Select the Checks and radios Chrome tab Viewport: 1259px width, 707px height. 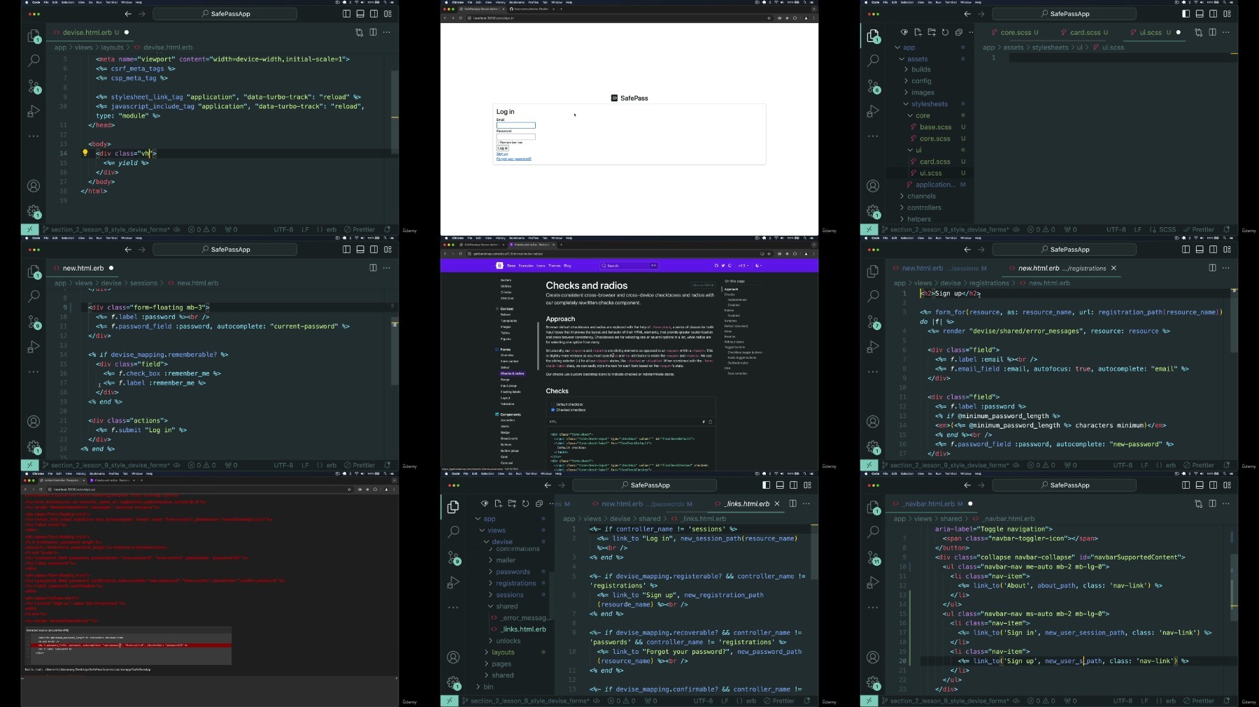[x=532, y=245]
